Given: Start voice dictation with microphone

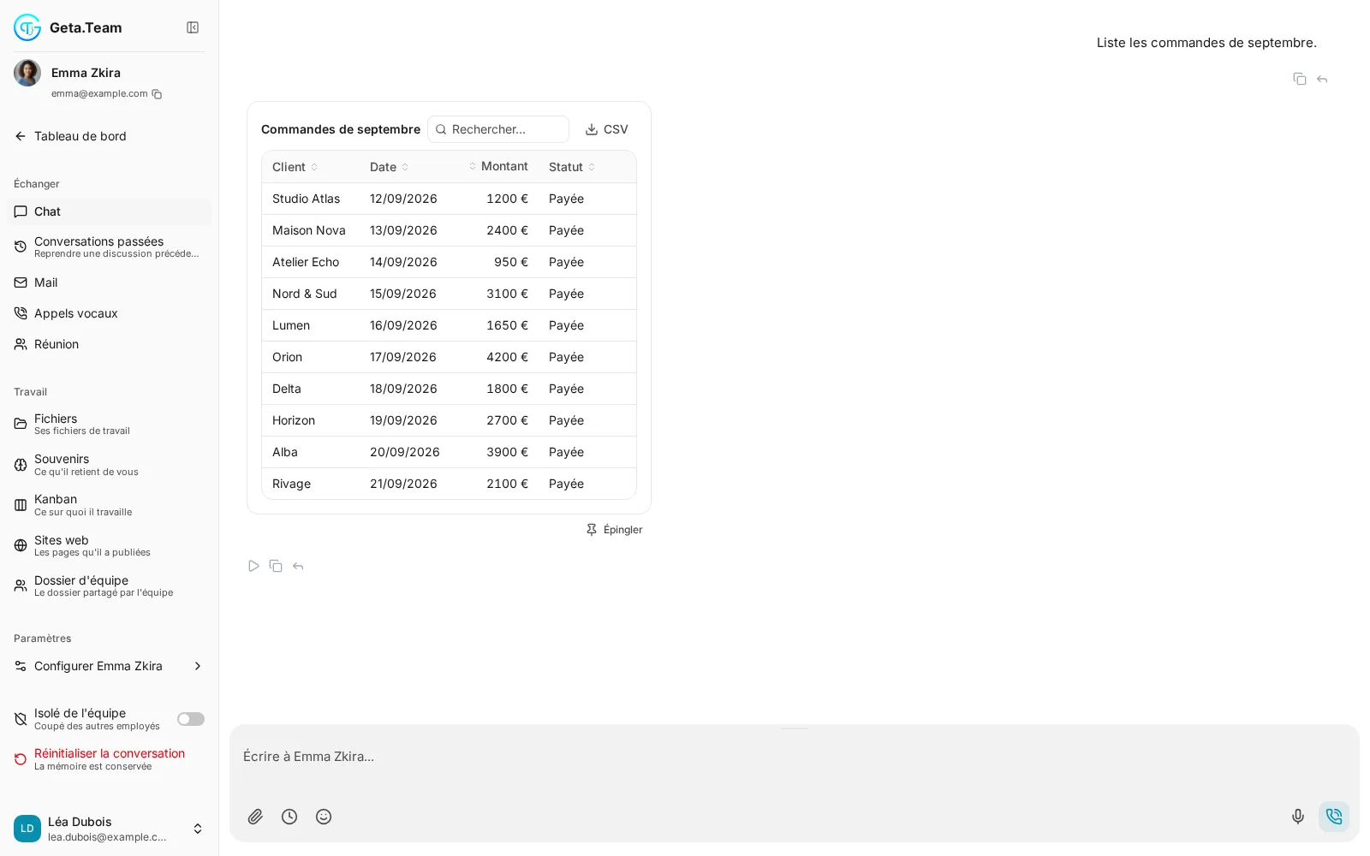Looking at the screenshot, I should (x=1298, y=817).
